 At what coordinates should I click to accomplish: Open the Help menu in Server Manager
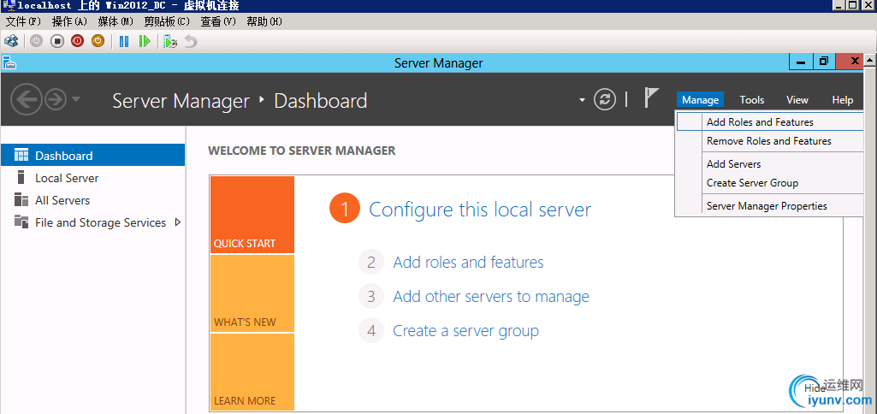click(x=842, y=99)
